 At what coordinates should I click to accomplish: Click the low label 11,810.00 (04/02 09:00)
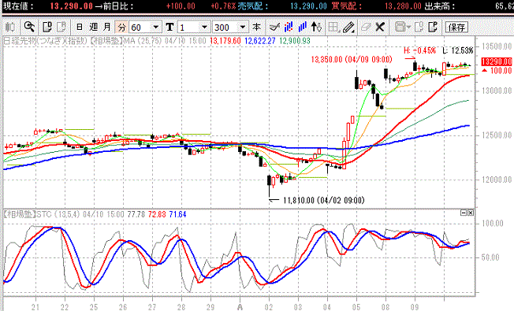coord(323,200)
